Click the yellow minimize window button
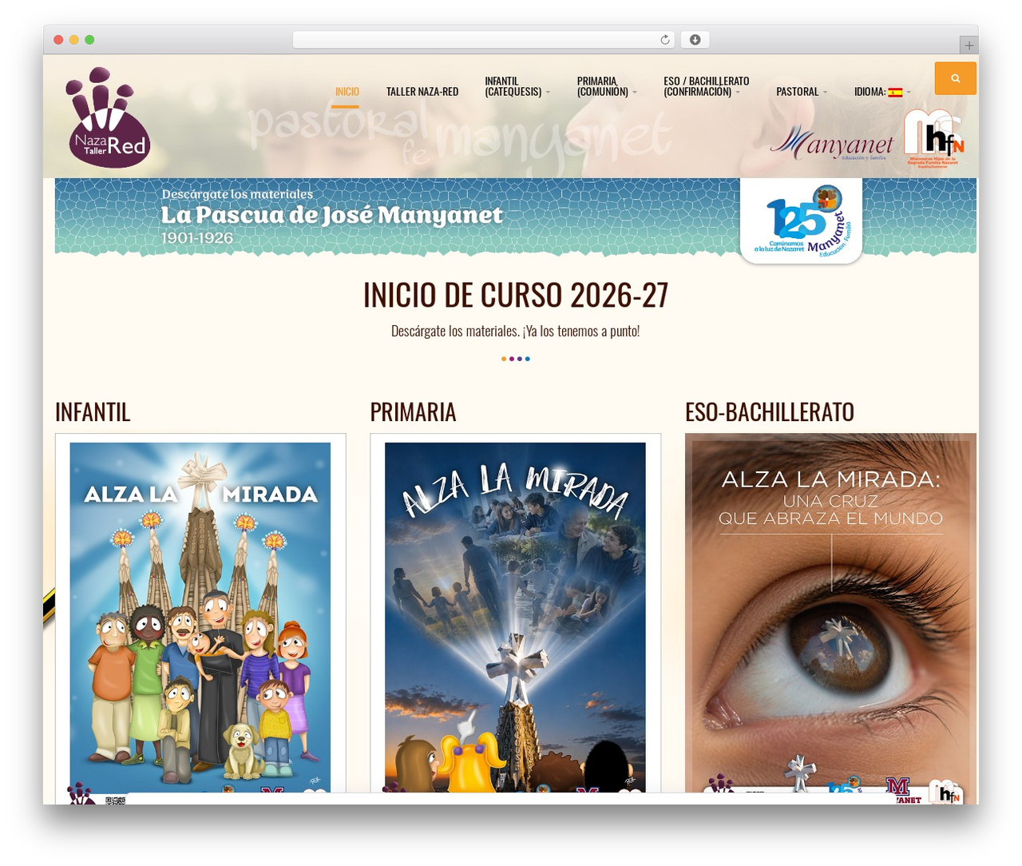The width and height of the screenshot is (1022, 866). click(x=73, y=40)
